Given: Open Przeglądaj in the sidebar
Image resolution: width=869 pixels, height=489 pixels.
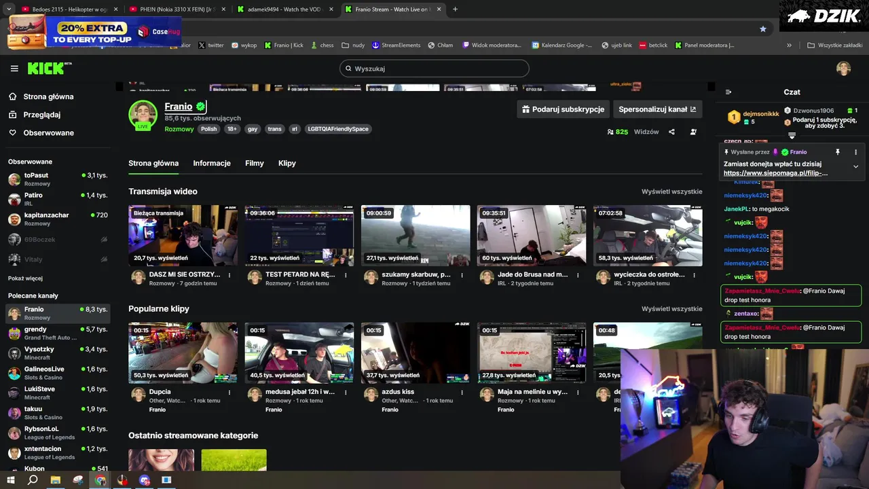Looking at the screenshot, I should click(x=42, y=115).
